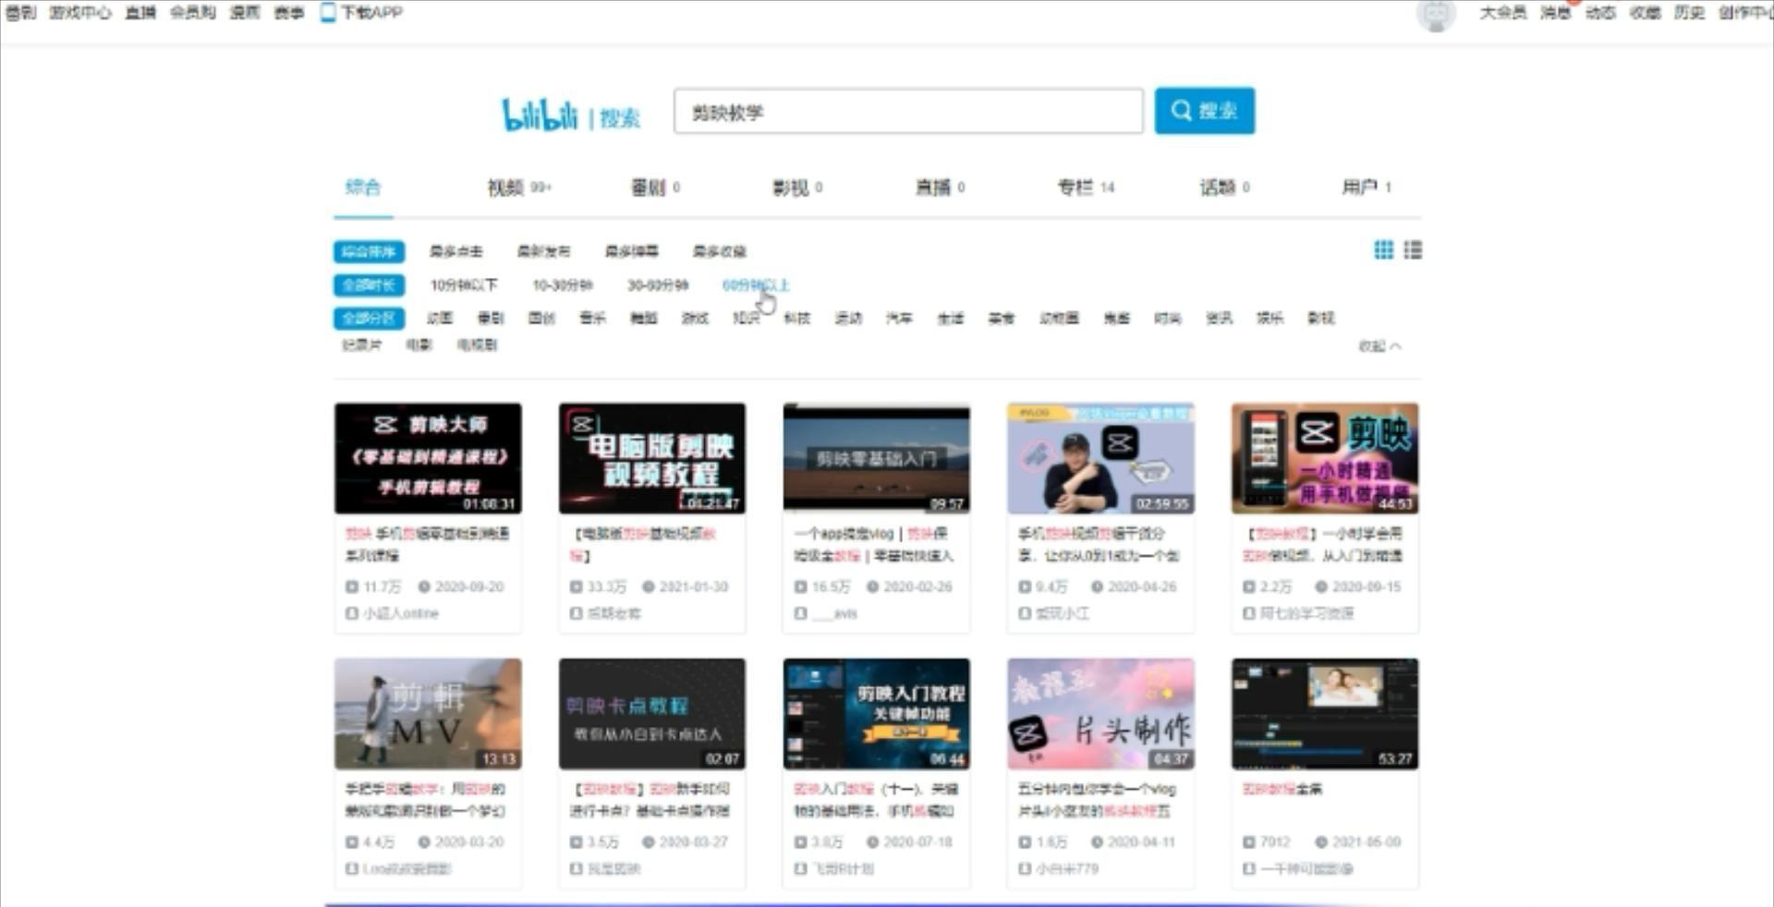This screenshot has width=1774, height=907.
Task: Select the 全部分区 category filter
Action: coord(369,319)
